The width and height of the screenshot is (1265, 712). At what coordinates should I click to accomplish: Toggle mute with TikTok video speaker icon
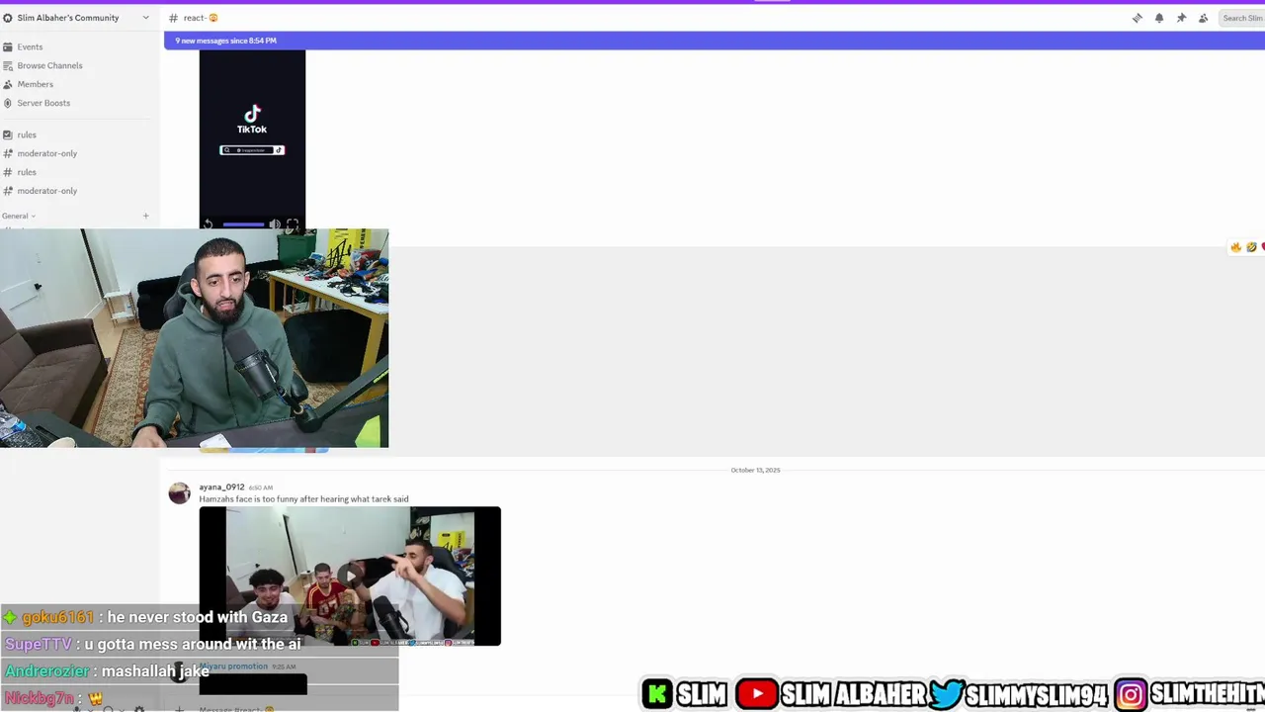coord(275,224)
